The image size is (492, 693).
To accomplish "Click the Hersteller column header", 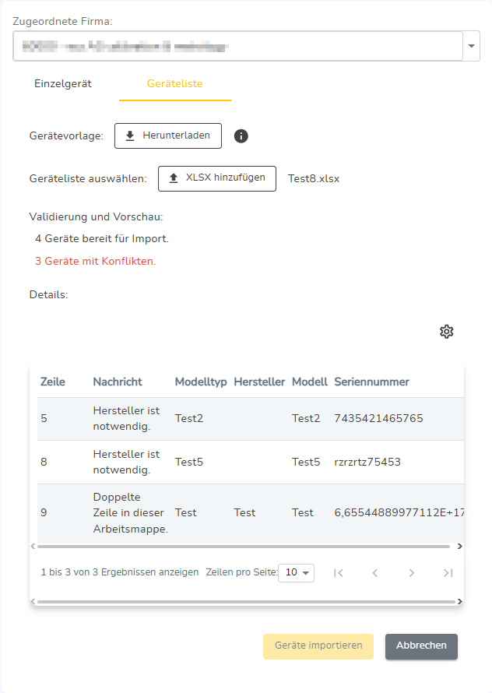I will [x=259, y=382].
